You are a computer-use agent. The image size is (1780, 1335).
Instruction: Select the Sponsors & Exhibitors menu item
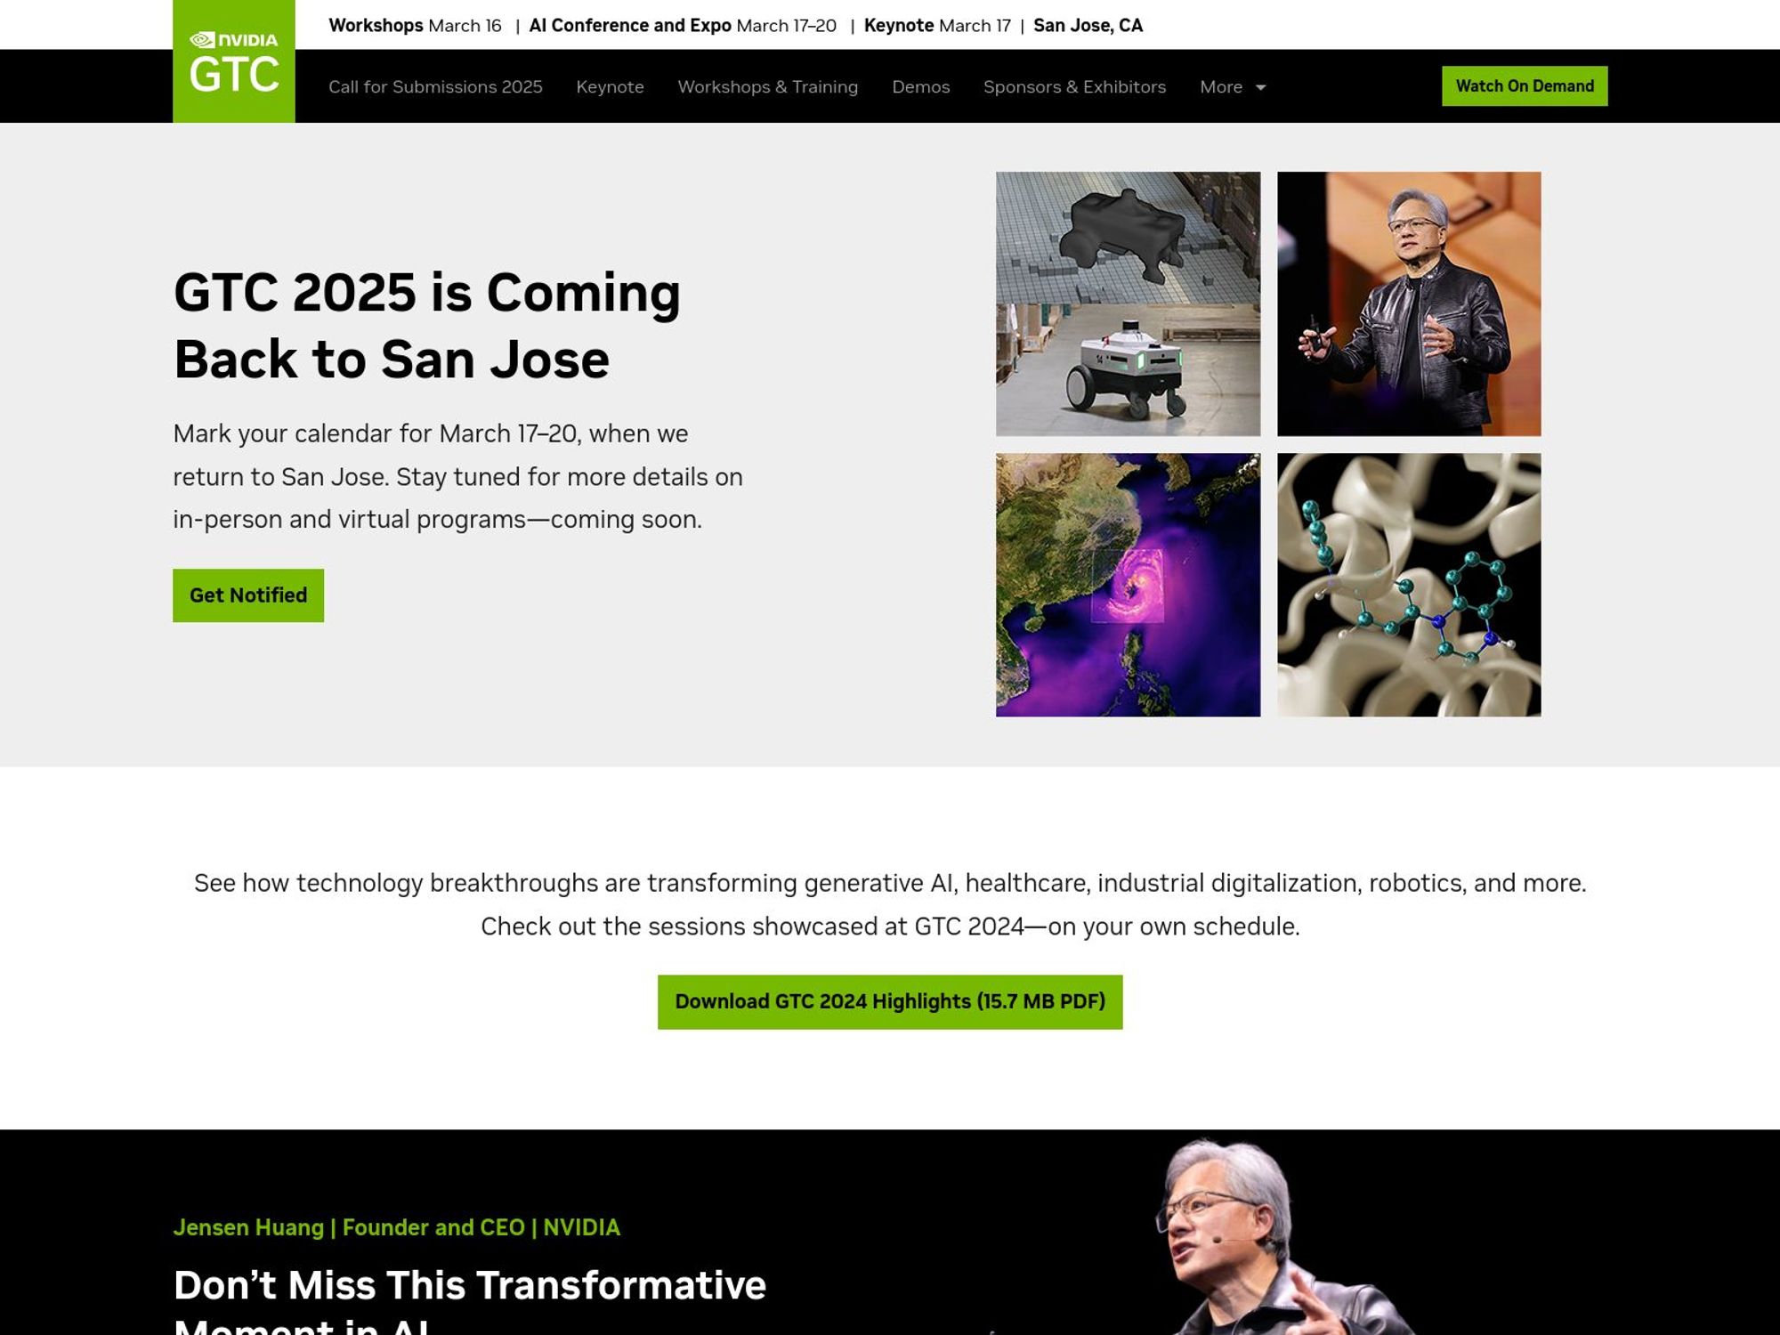[1073, 85]
